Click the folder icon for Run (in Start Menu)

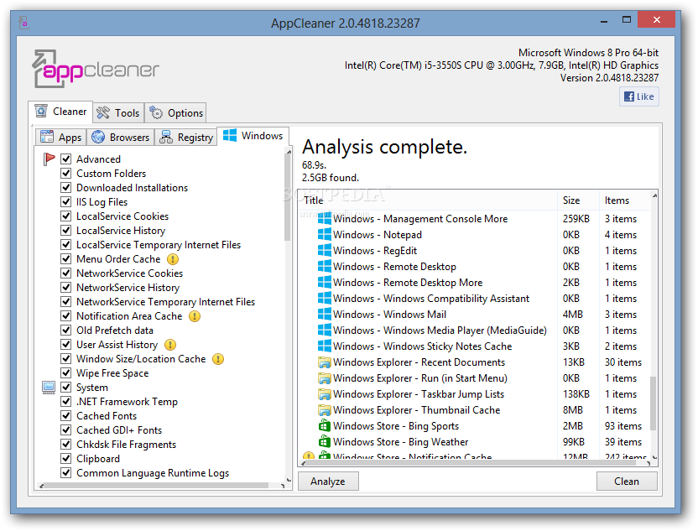325,378
